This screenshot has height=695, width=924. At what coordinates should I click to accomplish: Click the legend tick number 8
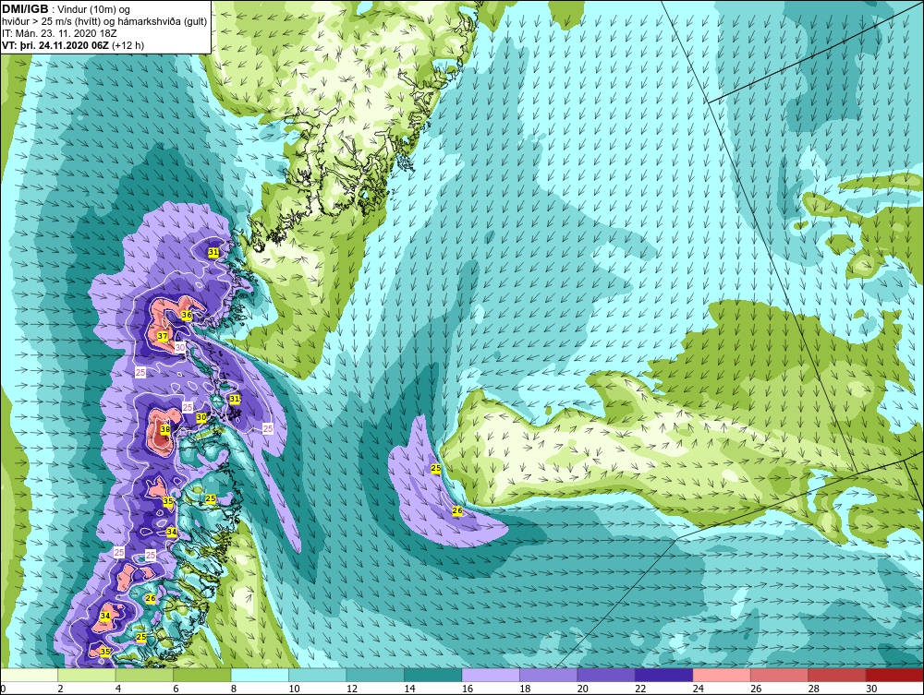(x=234, y=689)
